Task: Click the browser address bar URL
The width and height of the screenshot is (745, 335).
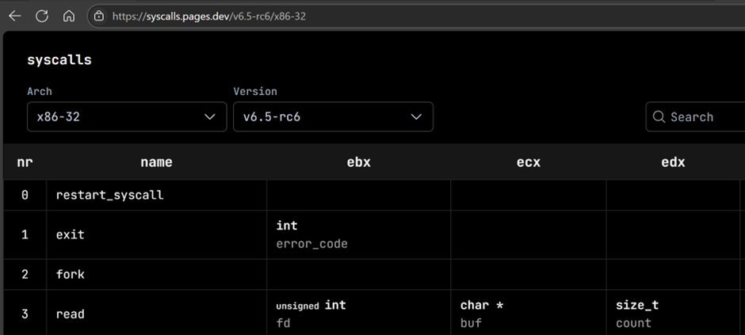Action: click(x=209, y=16)
